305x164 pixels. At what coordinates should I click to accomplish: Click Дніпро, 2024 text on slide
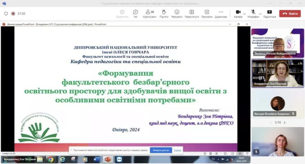tap(126, 130)
